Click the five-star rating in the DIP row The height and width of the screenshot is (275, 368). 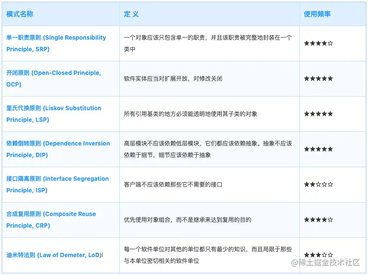click(318, 149)
